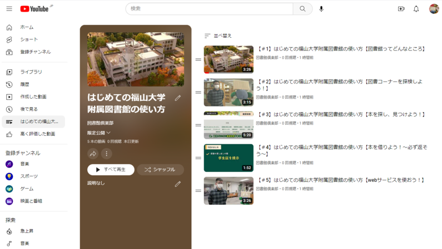Select 履歴 in the sidebar
Screen dimensions: 442x249
[x=24, y=85]
